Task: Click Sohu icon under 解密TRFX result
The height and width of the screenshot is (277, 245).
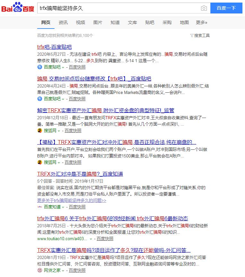Action: [x=40, y=130]
